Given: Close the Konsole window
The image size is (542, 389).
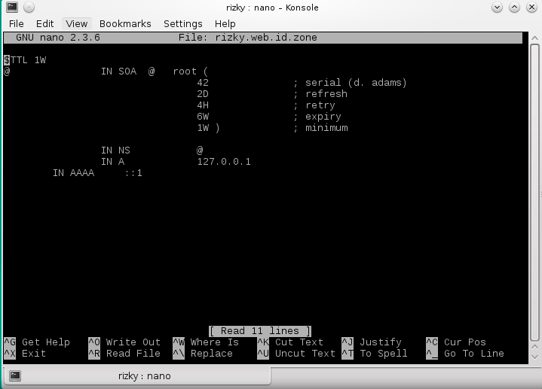Looking at the screenshot, I should click(531, 8).
